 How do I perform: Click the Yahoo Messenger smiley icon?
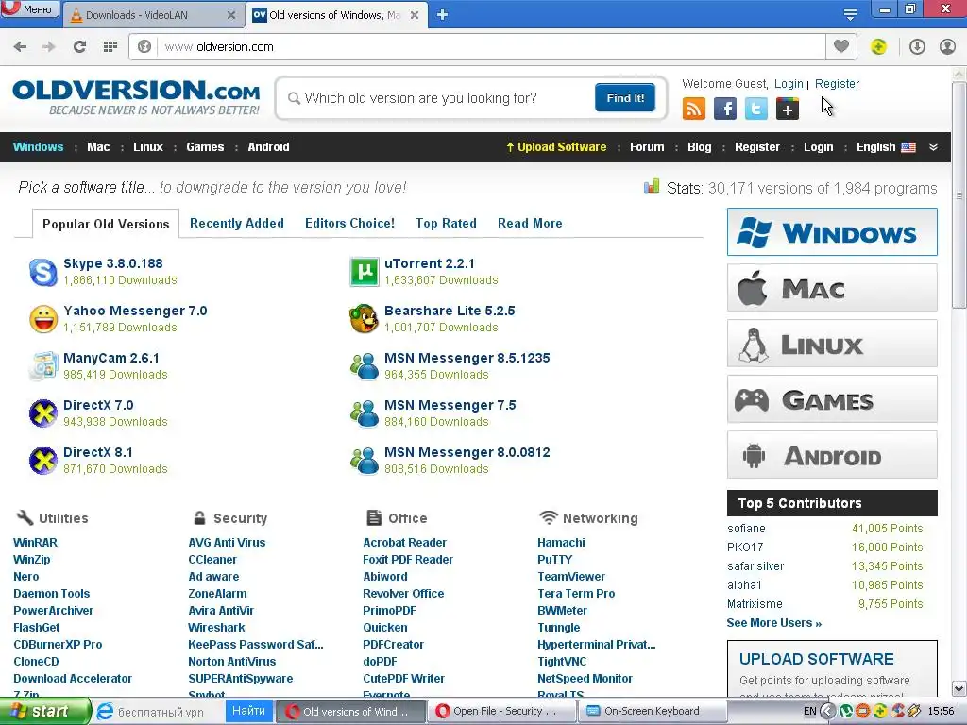click(x=43, y=319)
